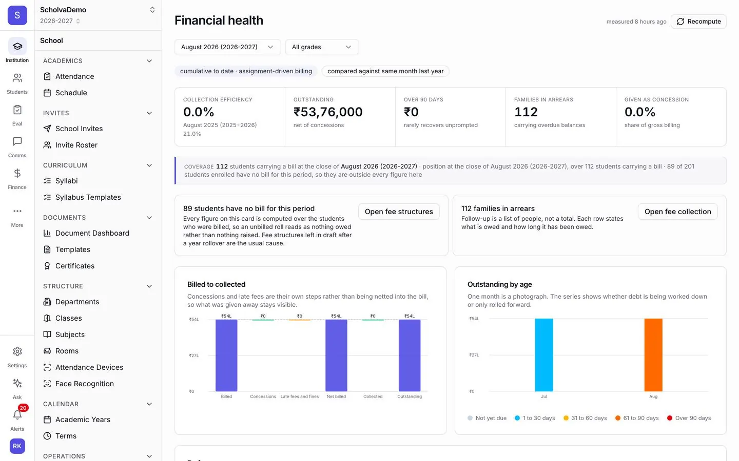Image resolution: width=739 pixels, height=461 pixels.
Task: Show More options in the icon rail
Action: [17, 217]
